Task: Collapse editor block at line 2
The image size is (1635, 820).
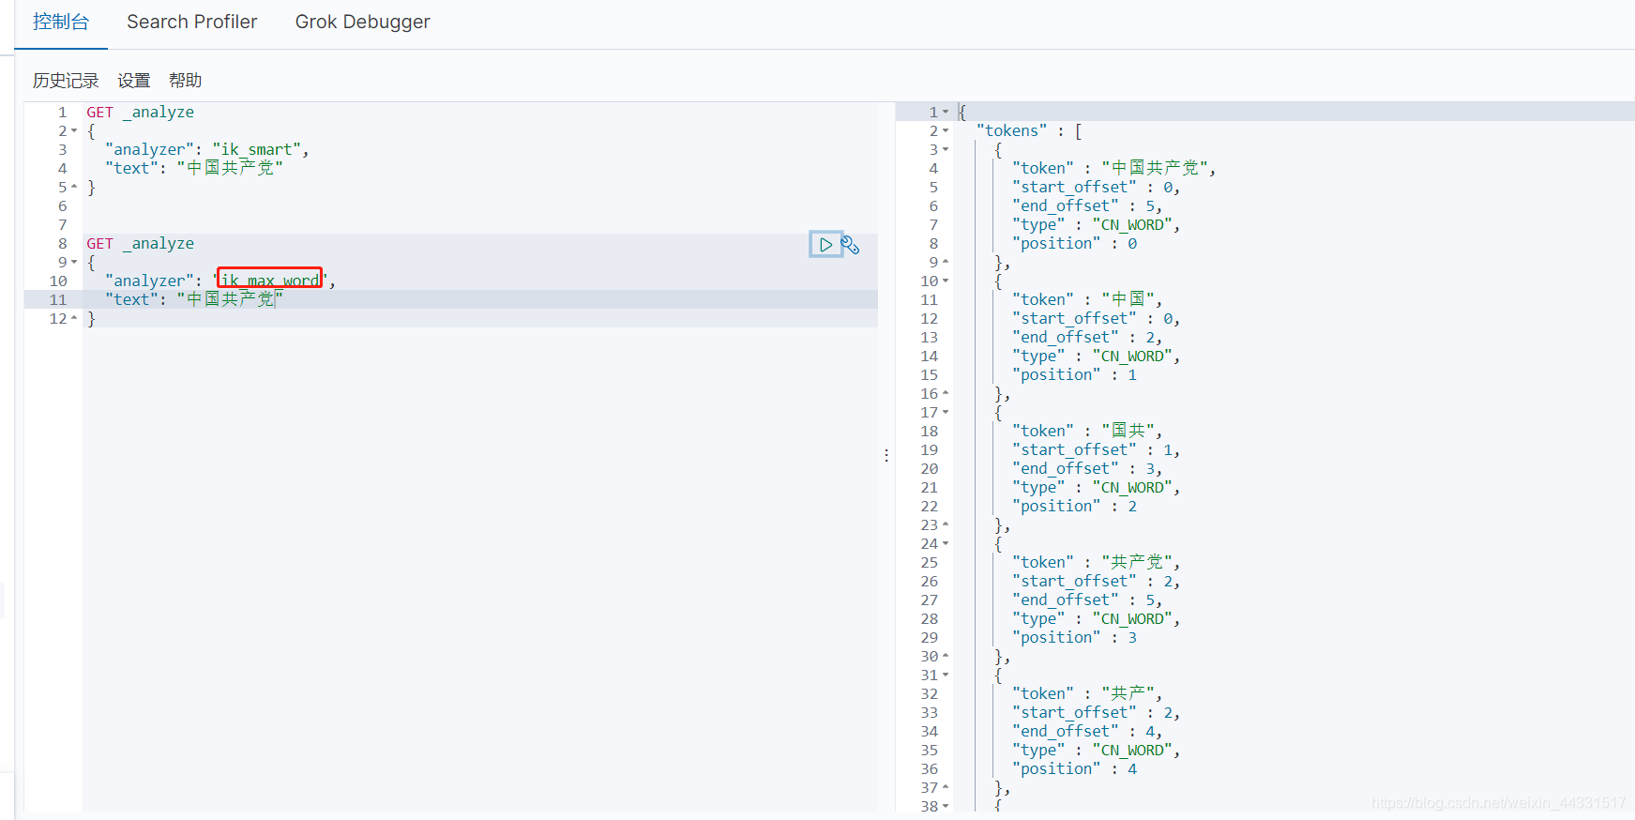Action: [74, 131]
